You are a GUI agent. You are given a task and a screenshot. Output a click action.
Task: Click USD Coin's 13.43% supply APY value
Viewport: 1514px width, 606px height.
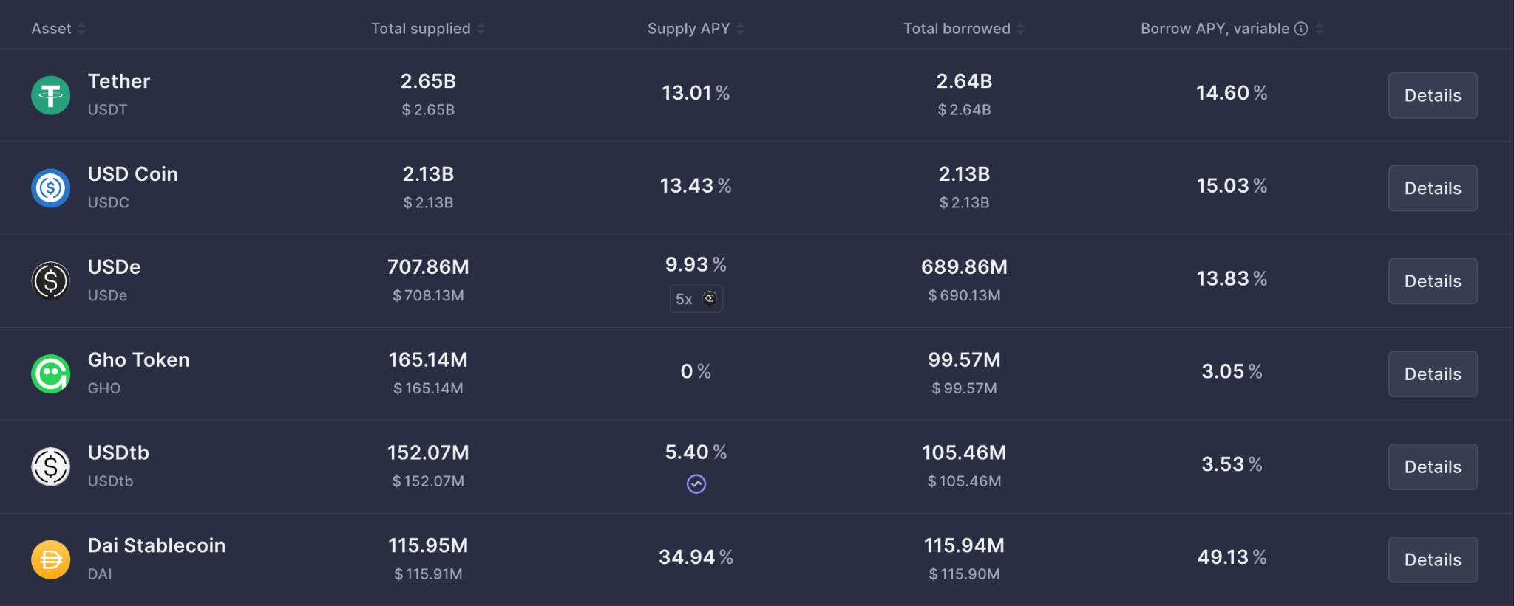(x=696, y=186)
